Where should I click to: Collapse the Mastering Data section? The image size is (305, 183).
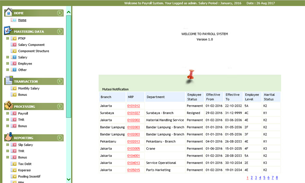[60, 32]
